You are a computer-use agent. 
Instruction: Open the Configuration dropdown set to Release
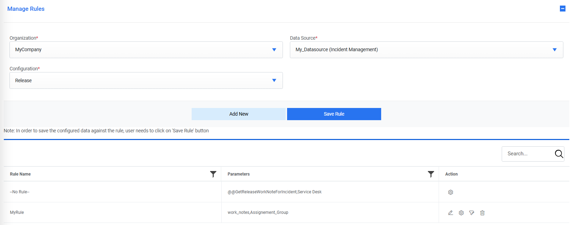(x=146, y=80)
